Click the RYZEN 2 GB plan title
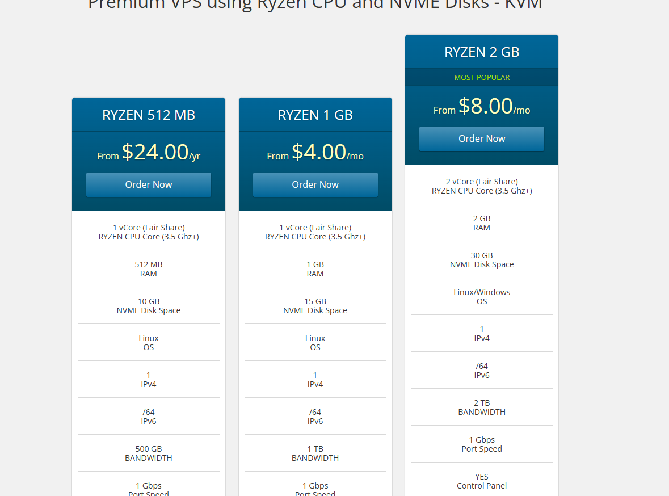The width and height of the screenshot is (669, 496). tap(482, 52)
